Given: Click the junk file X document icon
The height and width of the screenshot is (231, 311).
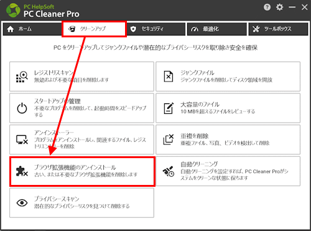Looking at the screenshot, I should tap(169, 77).
